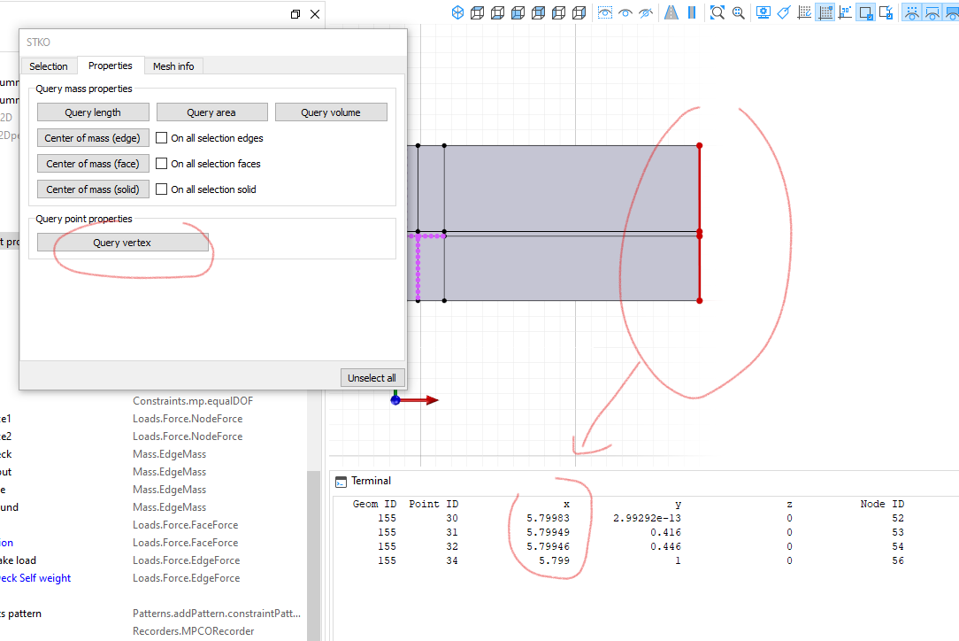Click the Terminal panel title
959x641 pixels.
[372, 482]
